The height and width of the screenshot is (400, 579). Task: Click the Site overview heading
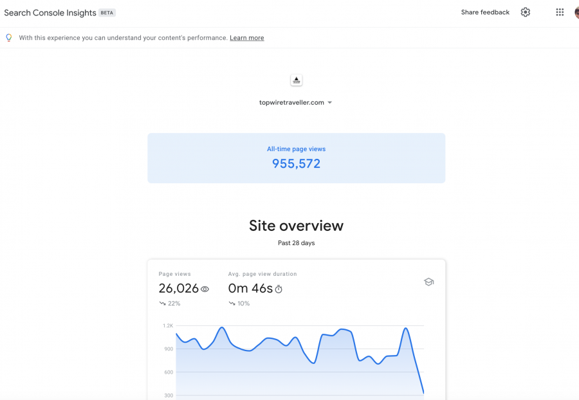pos(296,226)
